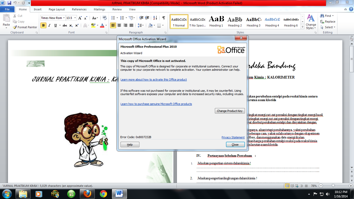
Task: Click the Save icon in quick access toolbar
Action: [x=9, y=3]
